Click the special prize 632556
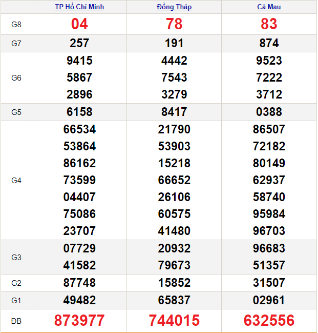The width and height of the screenshot is (318, 333). point(269,320)
